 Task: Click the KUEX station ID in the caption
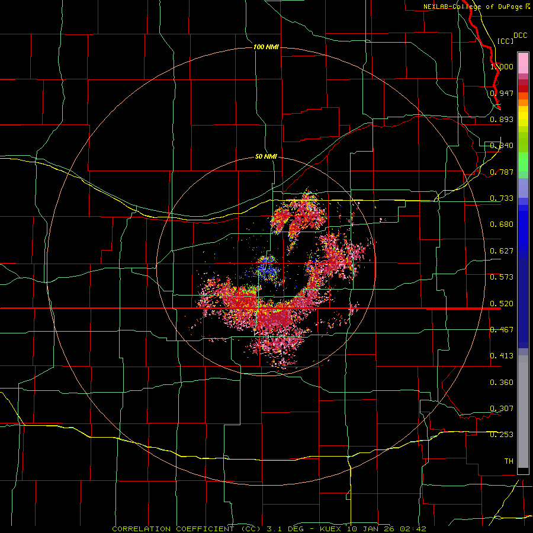coord(331,529)
